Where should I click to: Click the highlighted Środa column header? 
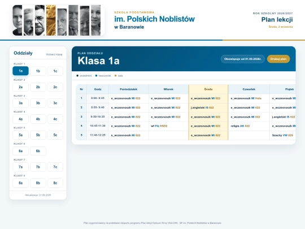point(208,89)
